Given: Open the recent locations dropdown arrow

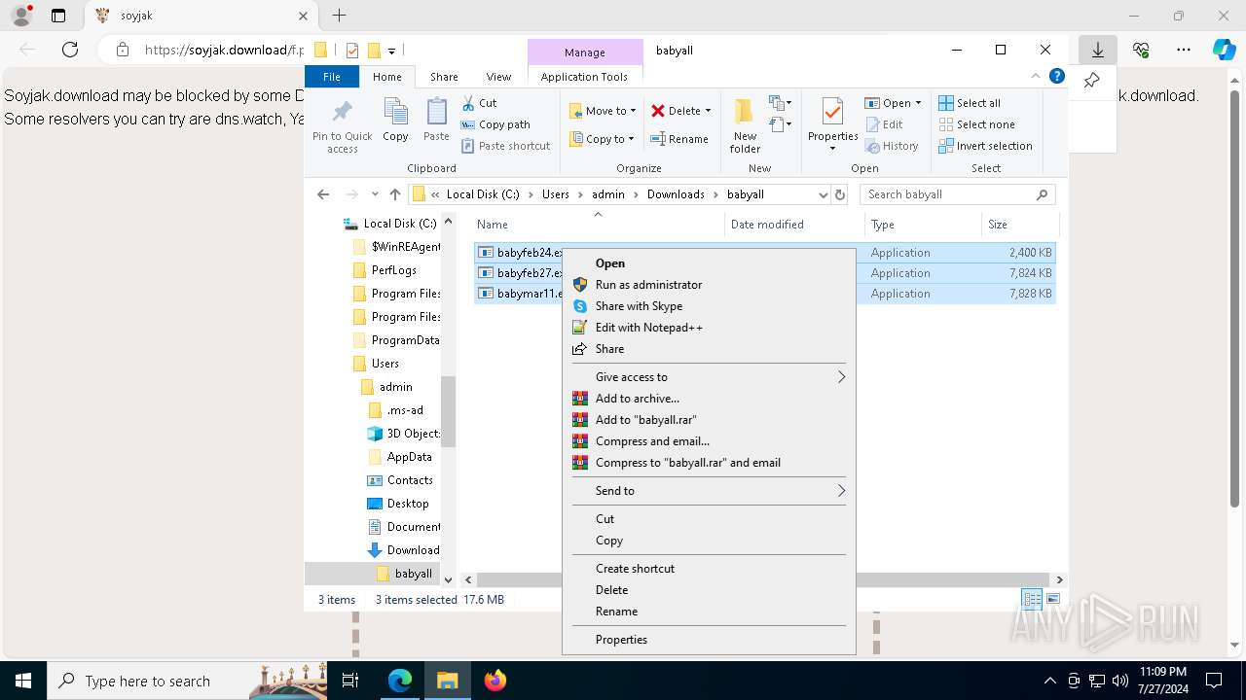Looking at the screenshot, I should 375,194.
